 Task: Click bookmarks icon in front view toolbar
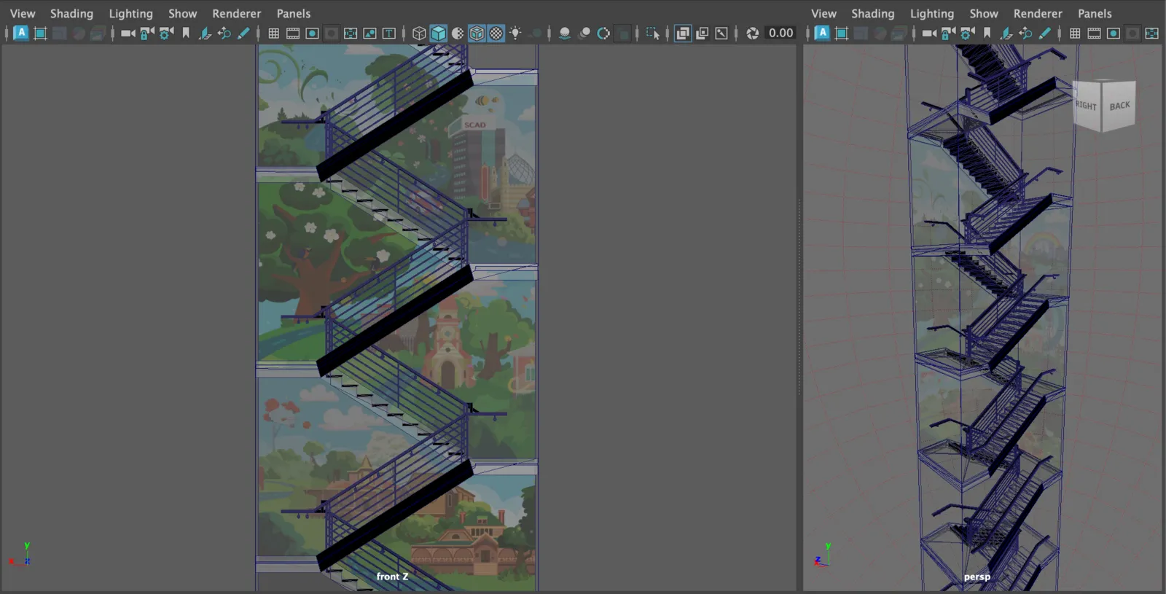pyautogui.click(x=186, y=33)
